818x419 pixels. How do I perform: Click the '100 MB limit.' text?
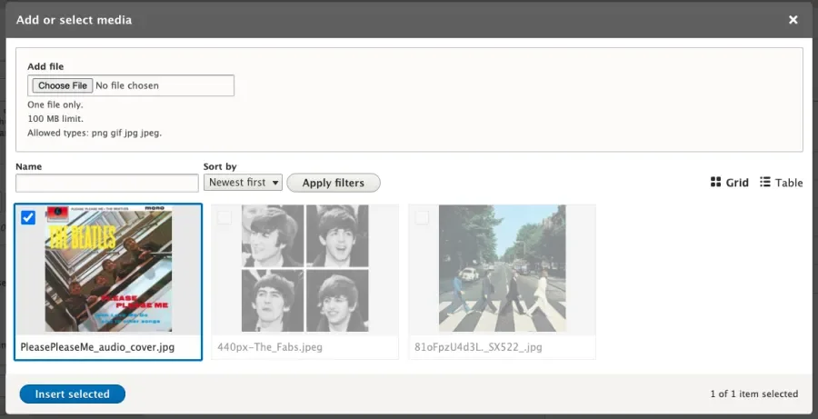click(x=55, y=119)
